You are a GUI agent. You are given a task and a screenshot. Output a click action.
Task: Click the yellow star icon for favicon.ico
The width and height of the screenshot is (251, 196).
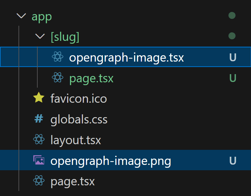(x=39, y=99)
